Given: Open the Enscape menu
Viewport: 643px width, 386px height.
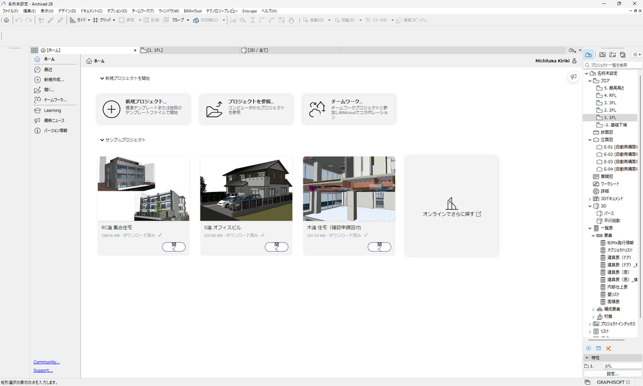Looking at the screenshot, I should 250,11.
